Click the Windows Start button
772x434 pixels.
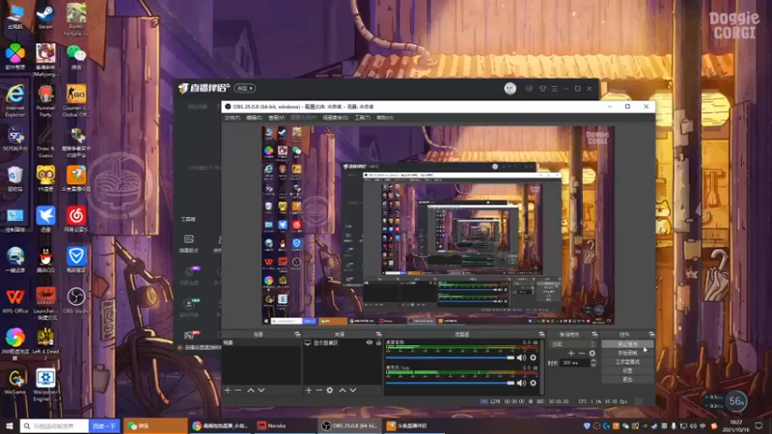pos(9,425)
